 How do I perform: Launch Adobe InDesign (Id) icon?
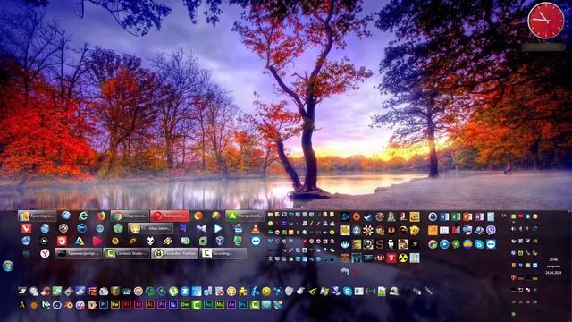click(x=139, y=305)
